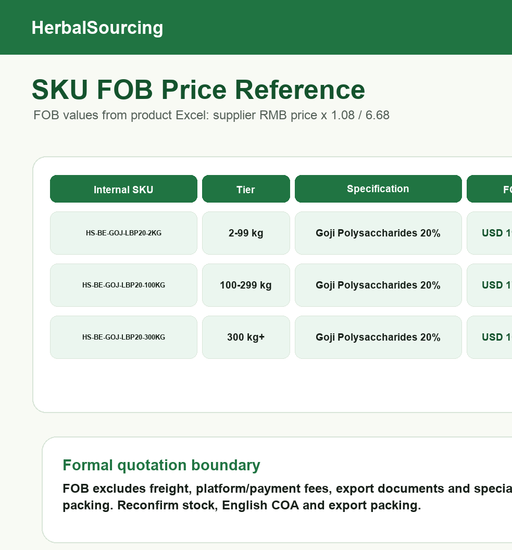The height and width of the screenshot is (550, 512).
Task: Click Goji Polysaccharides 20% in 2-99 kg row
Action: [x=378, y=233]
